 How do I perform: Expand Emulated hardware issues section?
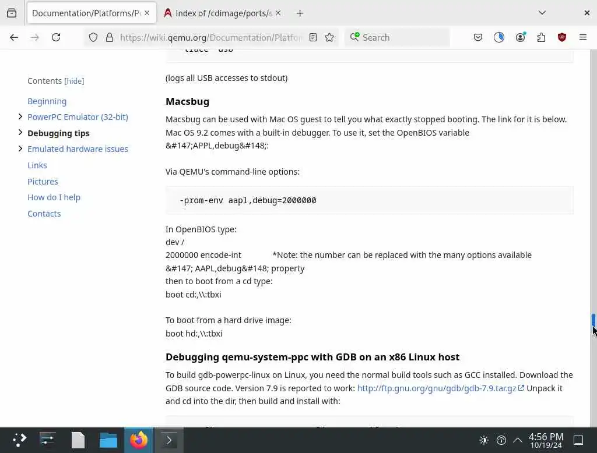pos(20,148)
